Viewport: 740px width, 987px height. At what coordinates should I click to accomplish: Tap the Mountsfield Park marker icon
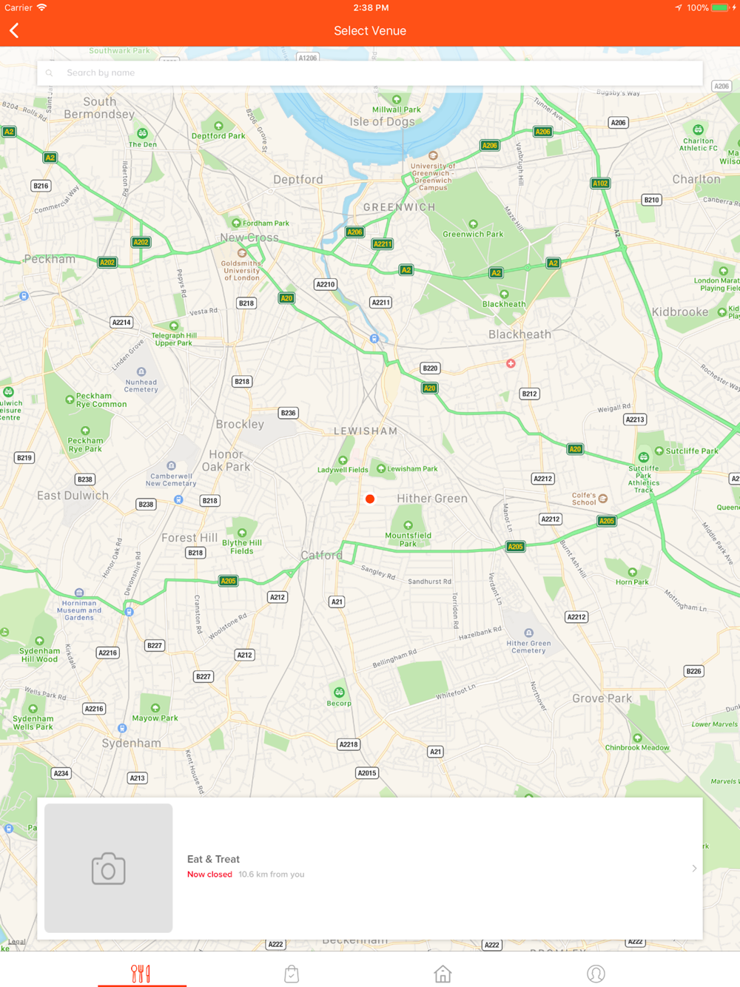[x=408, y=525]
